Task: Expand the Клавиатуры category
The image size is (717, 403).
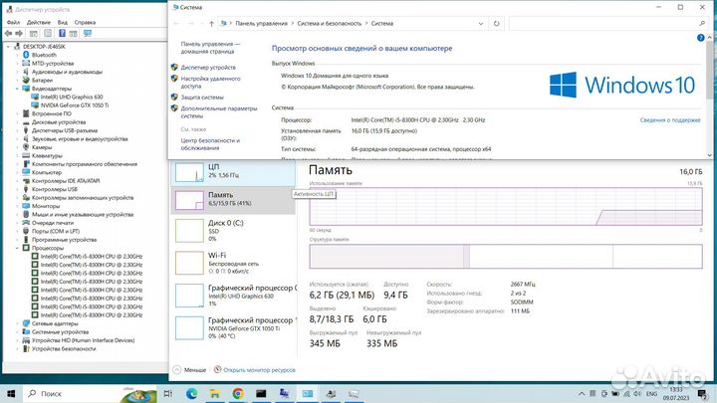Action: pos(17,156)
